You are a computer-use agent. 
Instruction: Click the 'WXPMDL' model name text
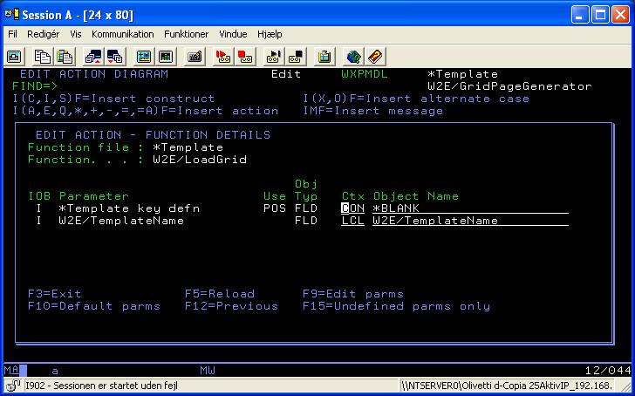365,74
